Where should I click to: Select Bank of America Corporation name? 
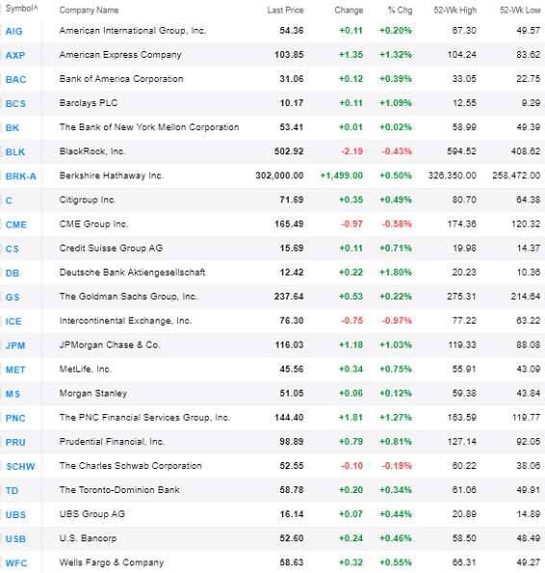[x=121, y=79]
